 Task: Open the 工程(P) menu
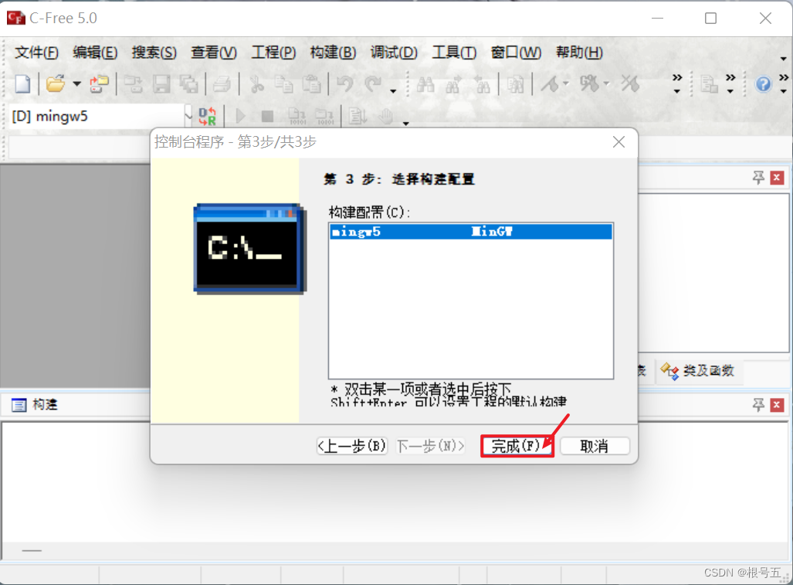(273, 52)
